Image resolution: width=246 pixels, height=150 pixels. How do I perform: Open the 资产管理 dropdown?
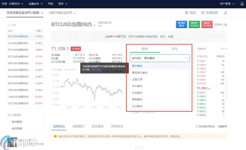point(227,4)
